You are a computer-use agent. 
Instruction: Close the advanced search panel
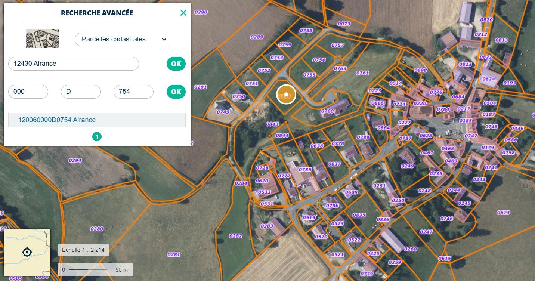pyautogui.click(x=183, y=12)
